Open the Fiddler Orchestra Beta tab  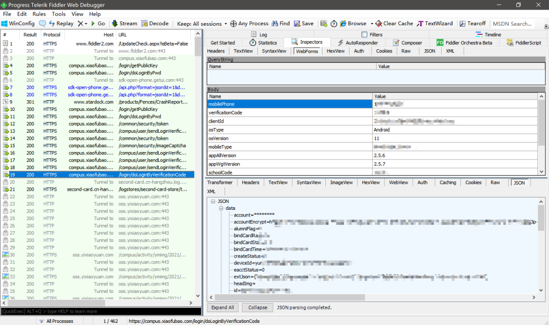pyautogui.click(x=464, y=43)
